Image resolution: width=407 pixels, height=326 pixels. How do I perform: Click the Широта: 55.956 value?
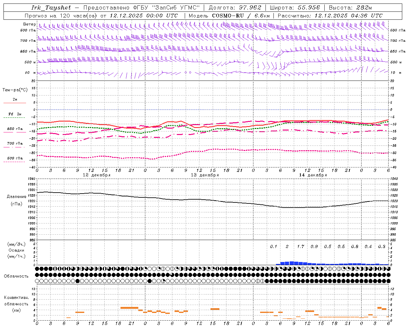point(295,8)
